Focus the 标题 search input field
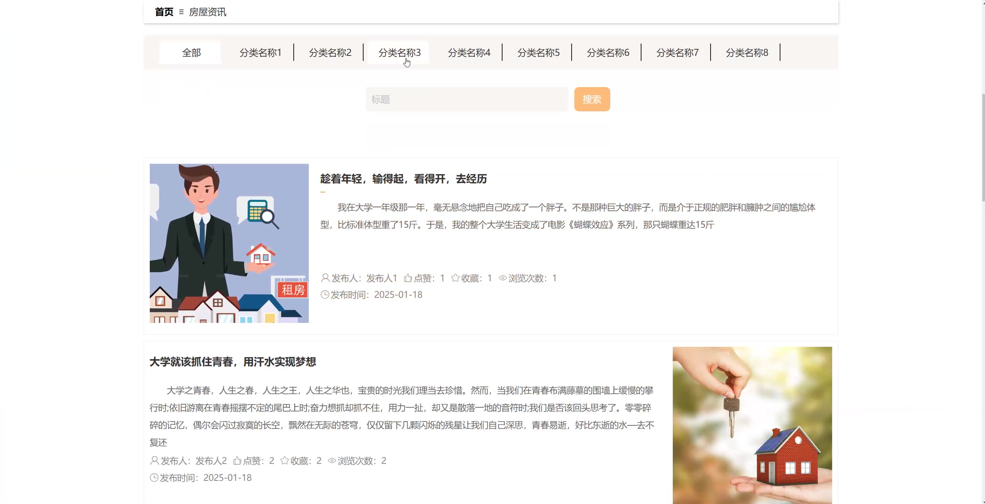The width and height of the screenshot is (985, 504). (467, 99)
